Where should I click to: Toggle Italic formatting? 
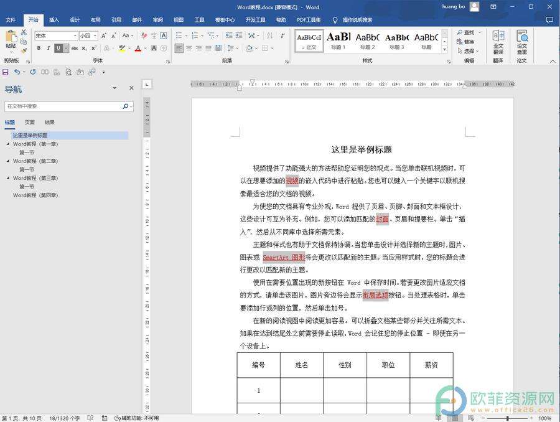click(x=49, y=48)
